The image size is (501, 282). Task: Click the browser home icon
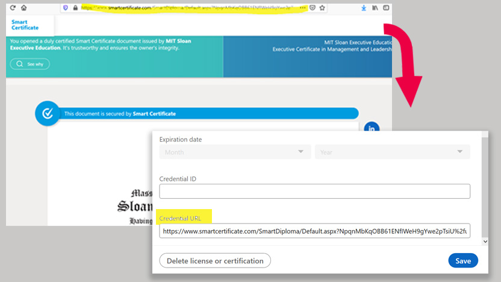point(24,8)
